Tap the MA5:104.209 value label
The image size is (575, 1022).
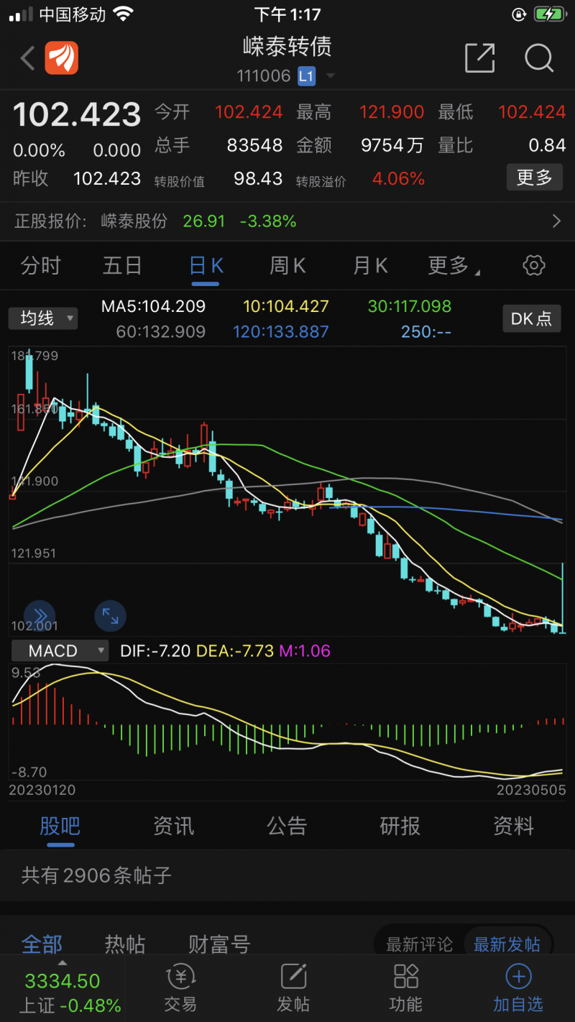tap(153, 307)
